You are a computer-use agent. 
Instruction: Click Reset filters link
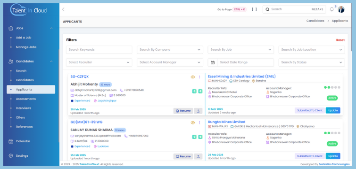[340, 40]
